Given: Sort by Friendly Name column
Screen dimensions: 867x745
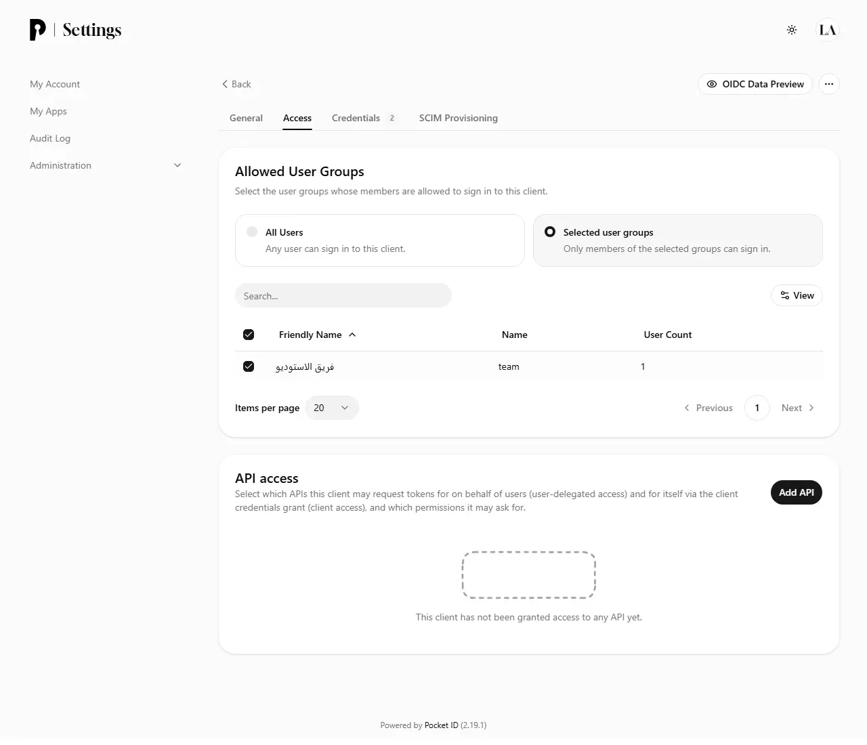Looking at the screenshot, I should (x=317, y=335).
